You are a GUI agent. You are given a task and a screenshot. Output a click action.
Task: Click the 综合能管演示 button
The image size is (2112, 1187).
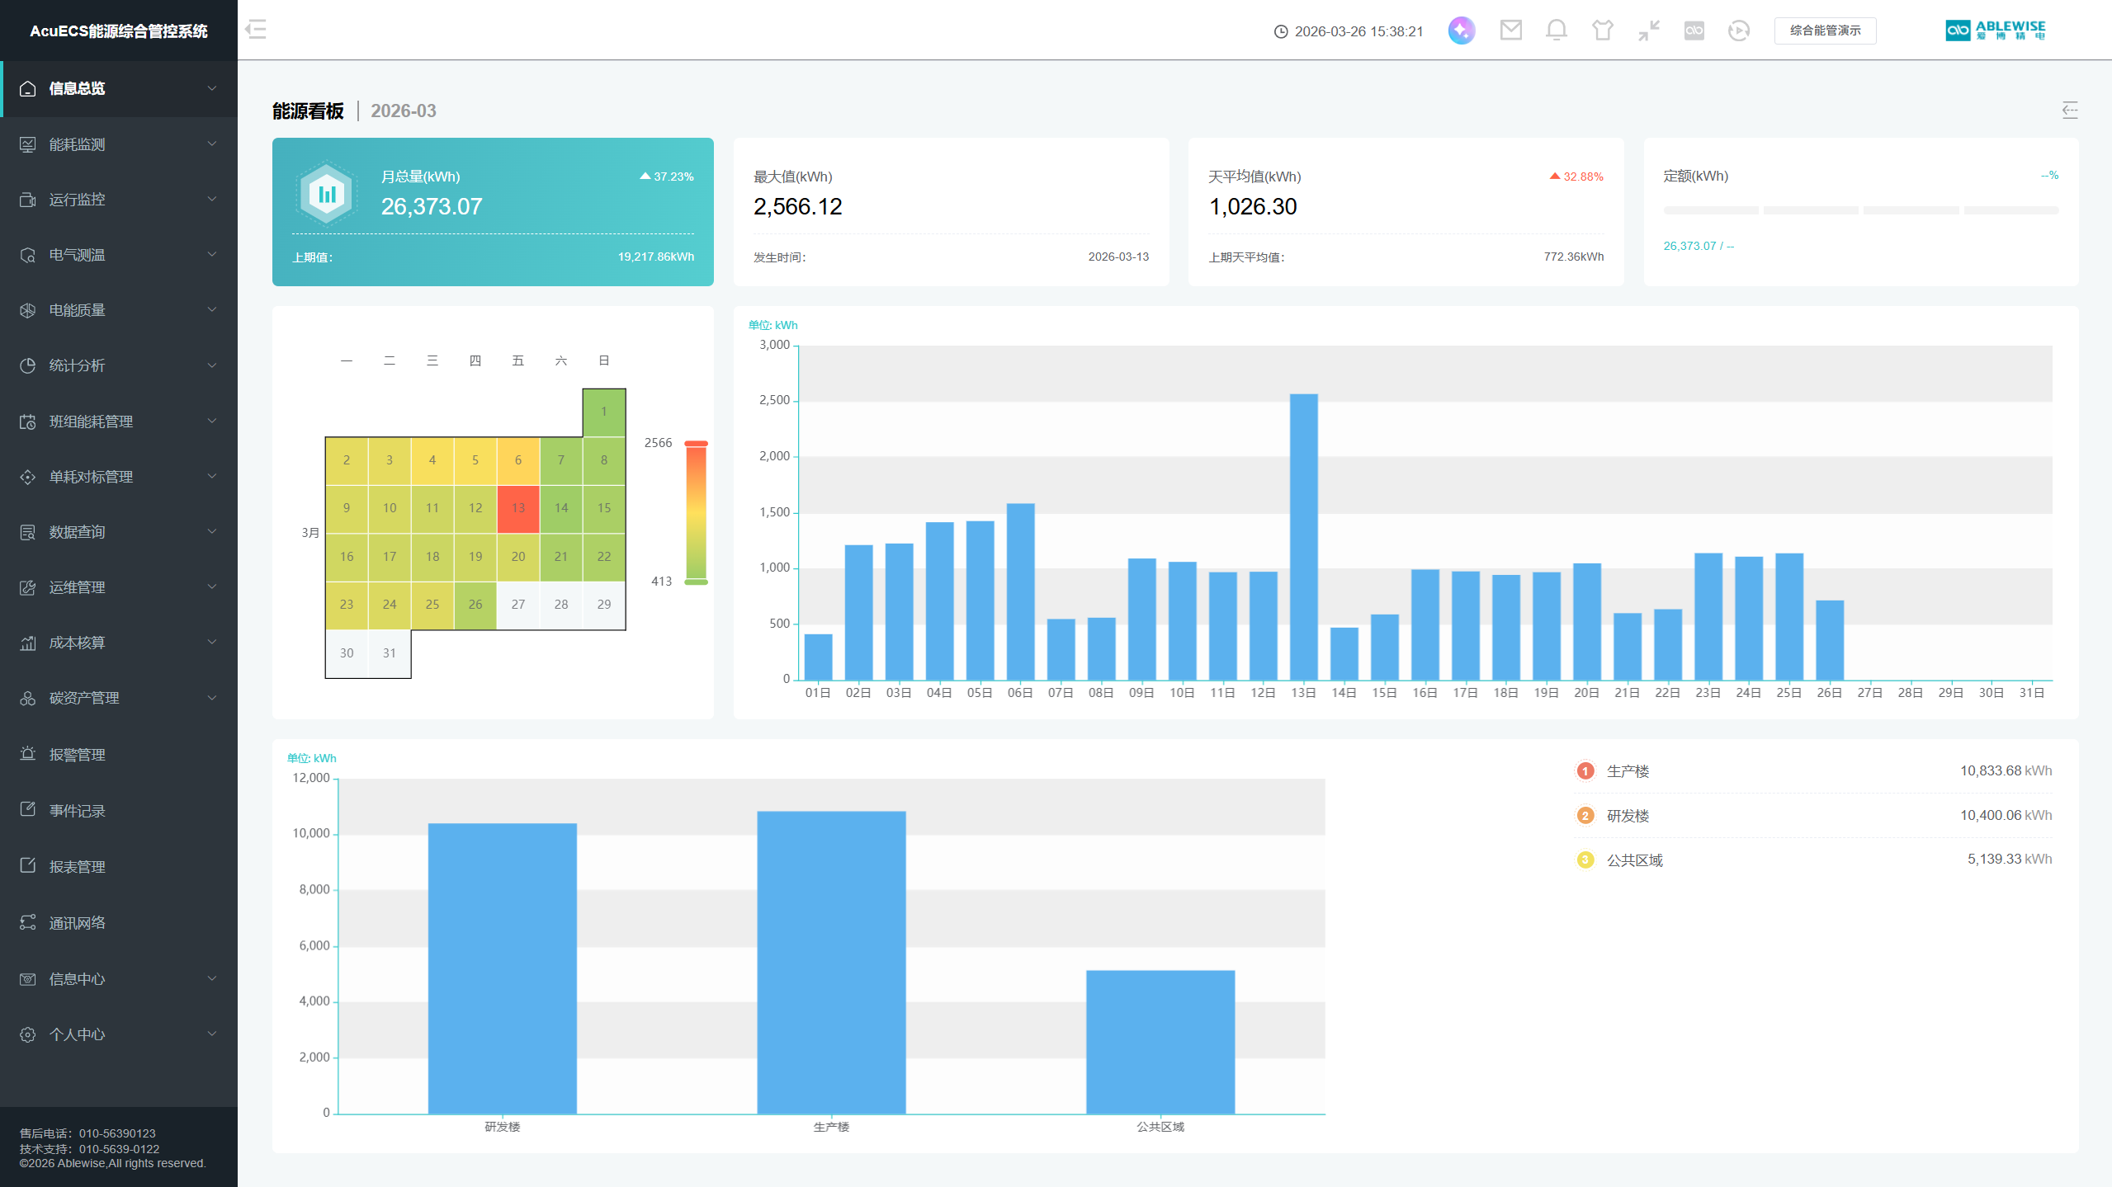(1825, 31)
